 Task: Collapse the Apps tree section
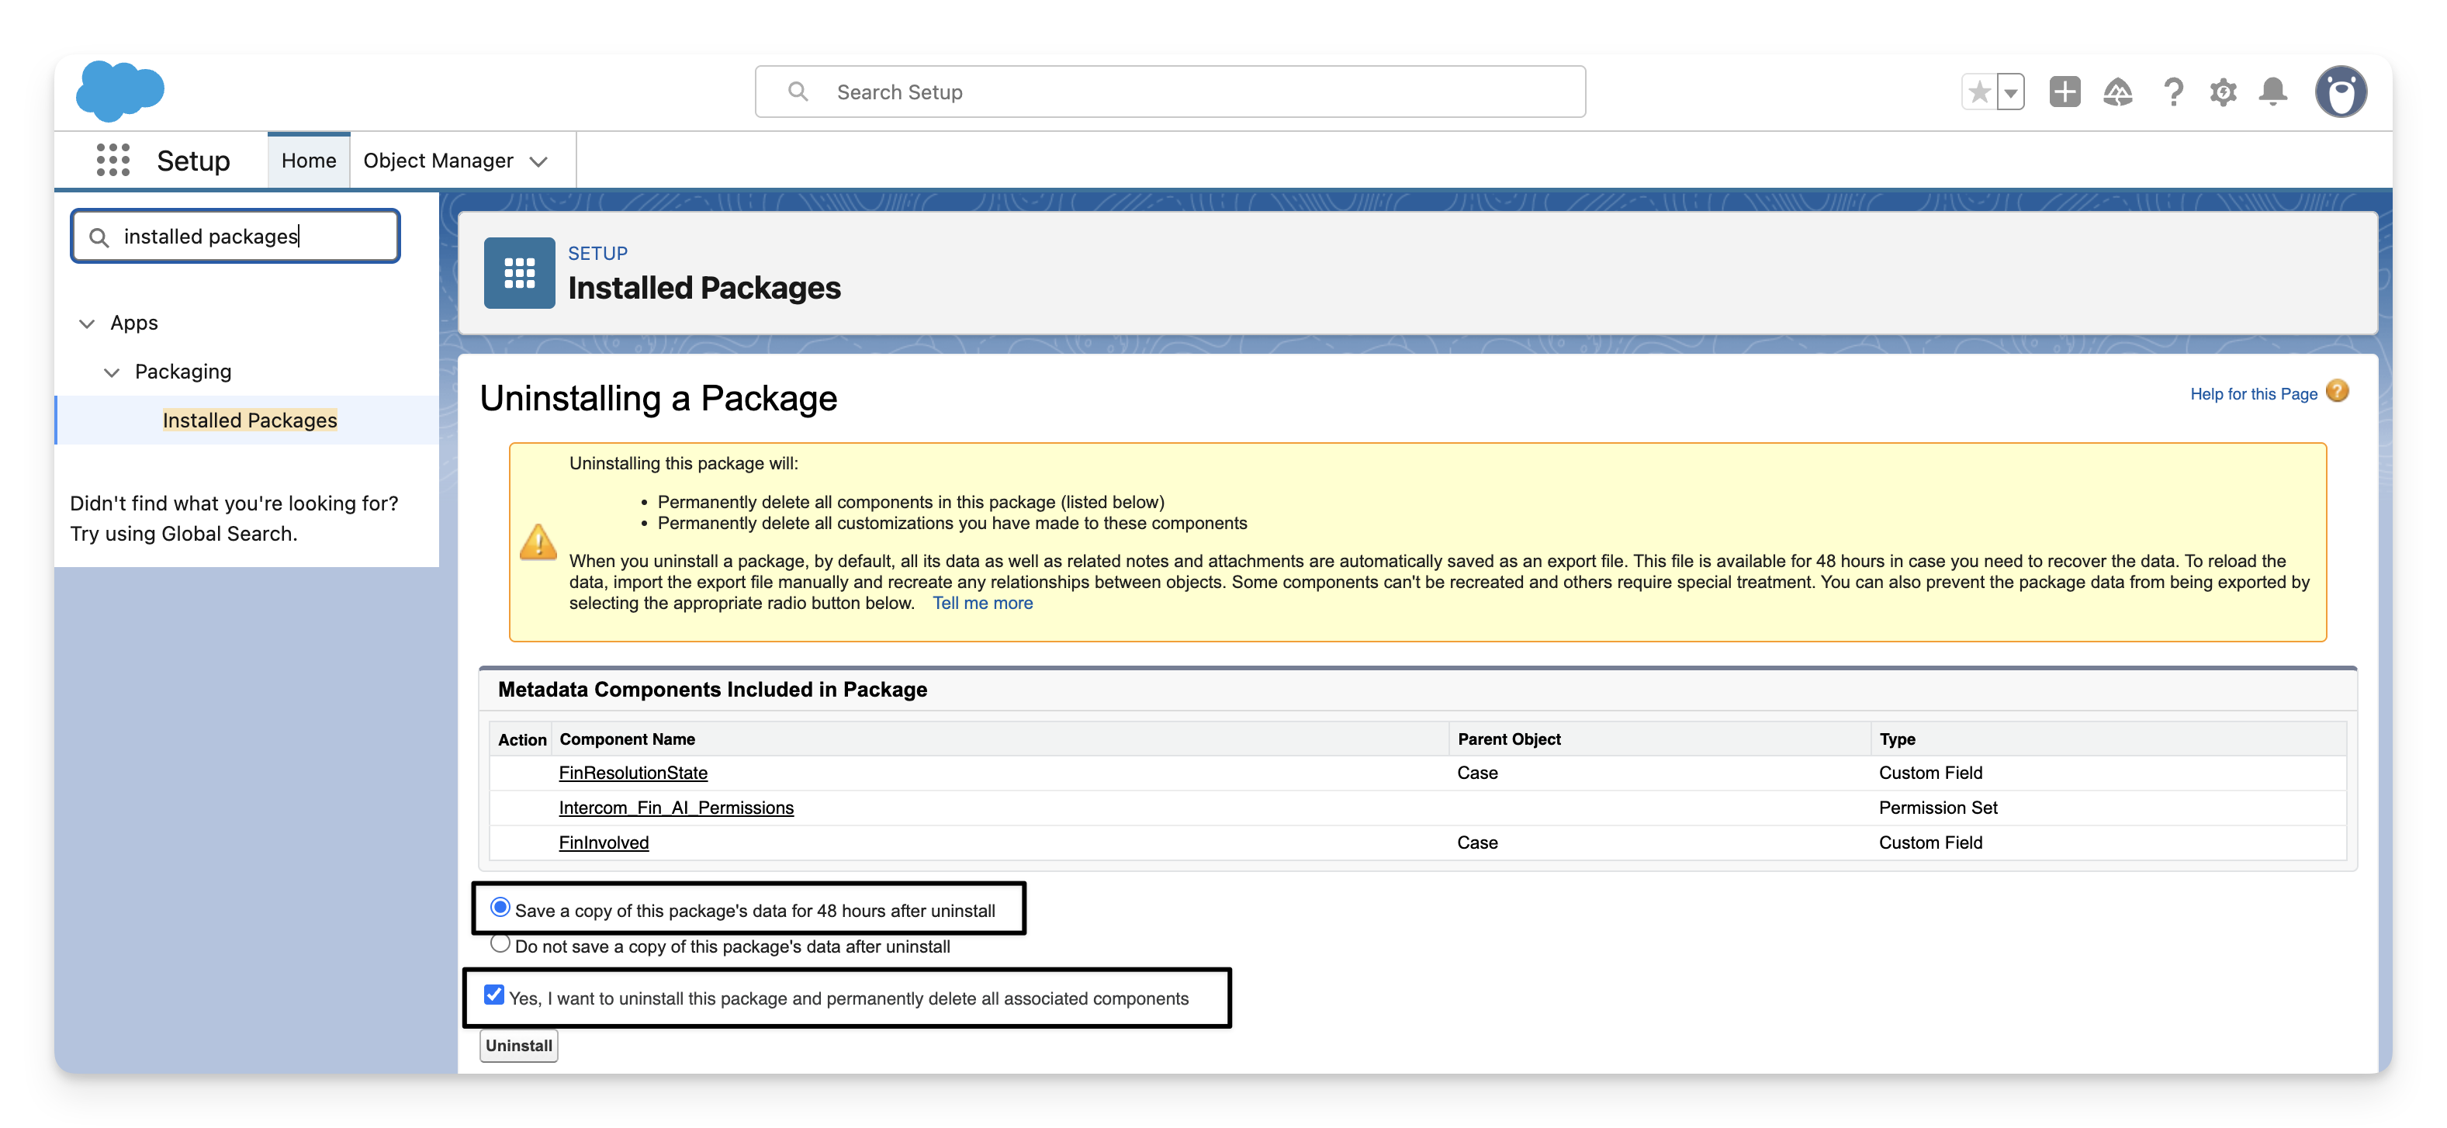click(x=88, y=324)
